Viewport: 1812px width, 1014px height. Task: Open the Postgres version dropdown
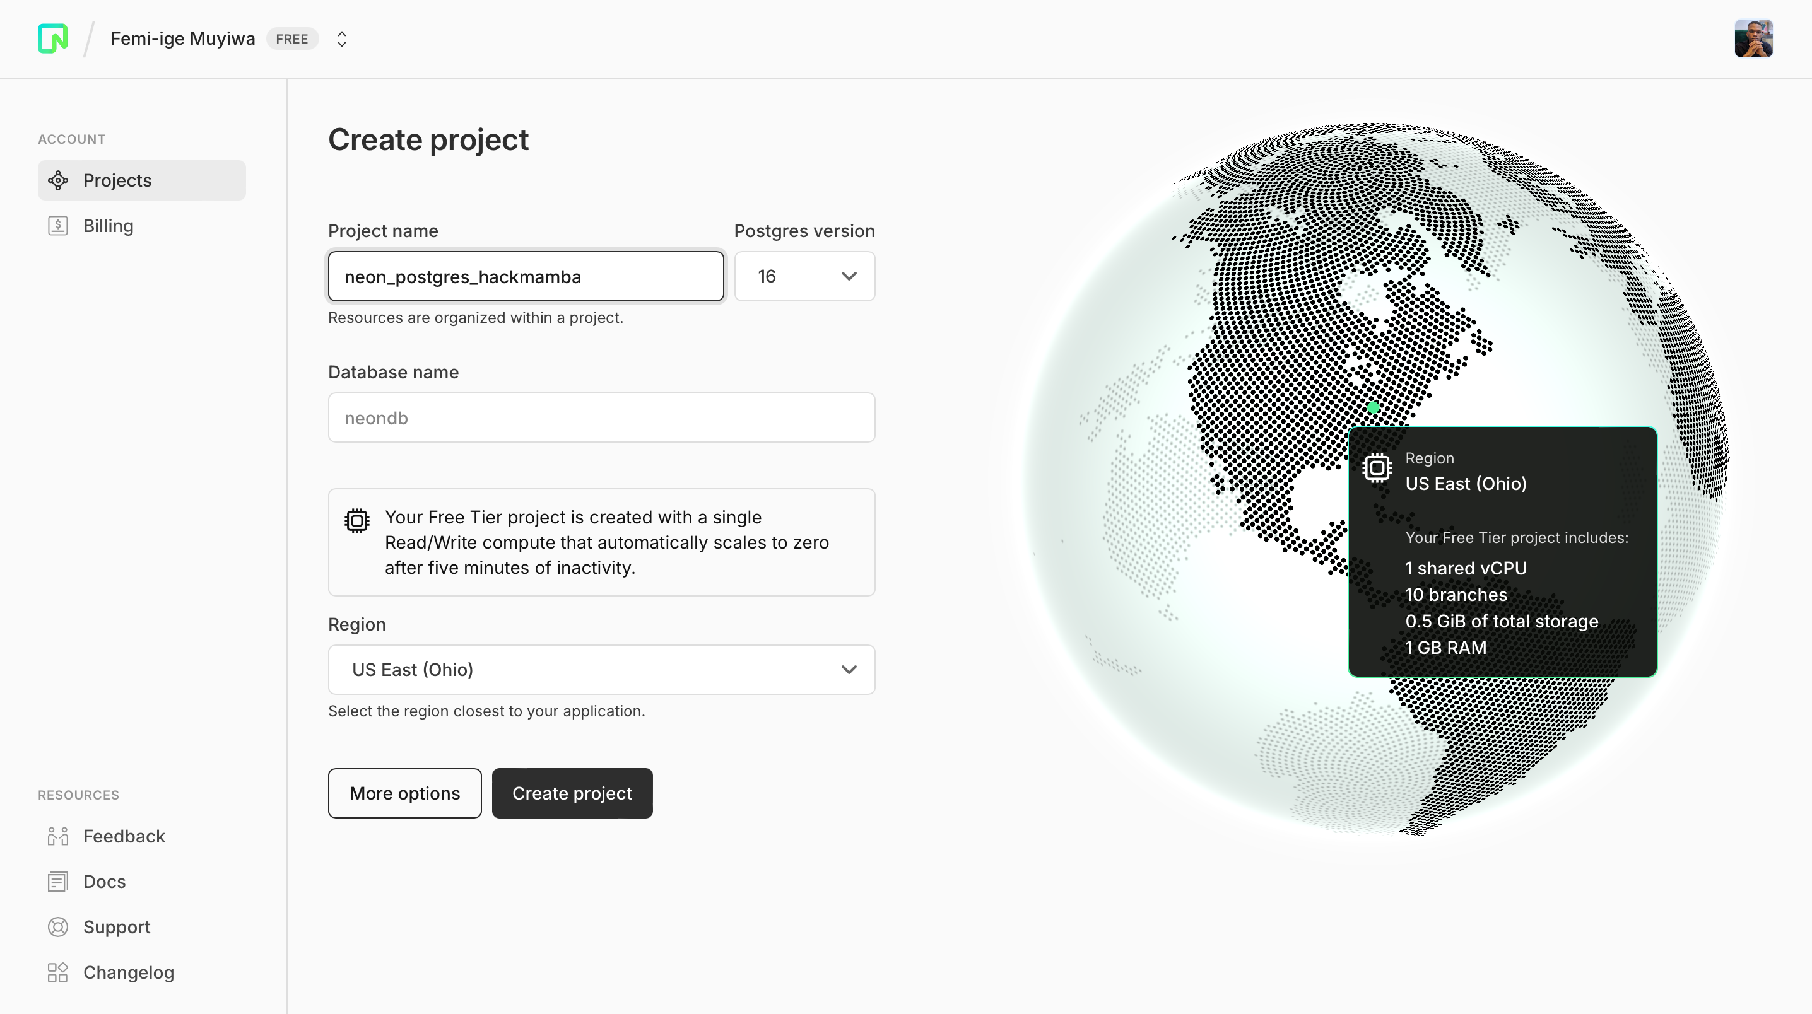point(804,276)
